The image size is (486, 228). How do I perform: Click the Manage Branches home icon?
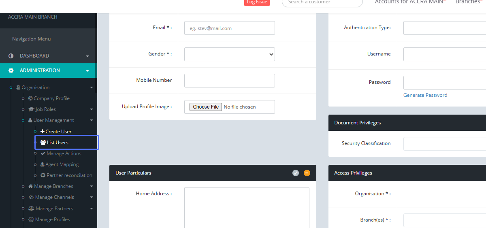click(x=31, y=186)
